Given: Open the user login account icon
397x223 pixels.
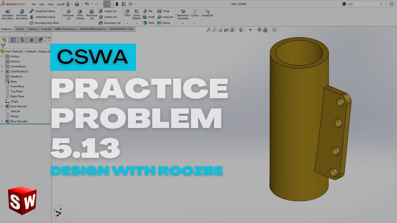Looking at the screenshot, I should (391, 4).
